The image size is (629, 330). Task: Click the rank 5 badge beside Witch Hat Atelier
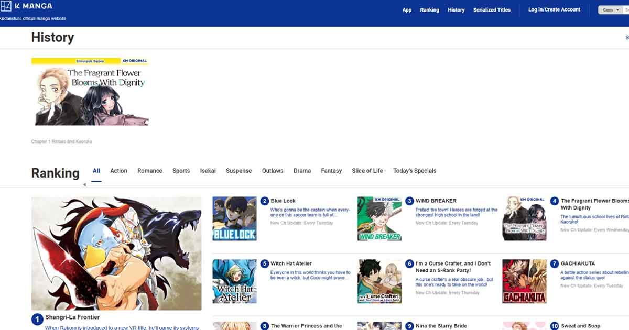pyautogui.click(x=265, y=263)
